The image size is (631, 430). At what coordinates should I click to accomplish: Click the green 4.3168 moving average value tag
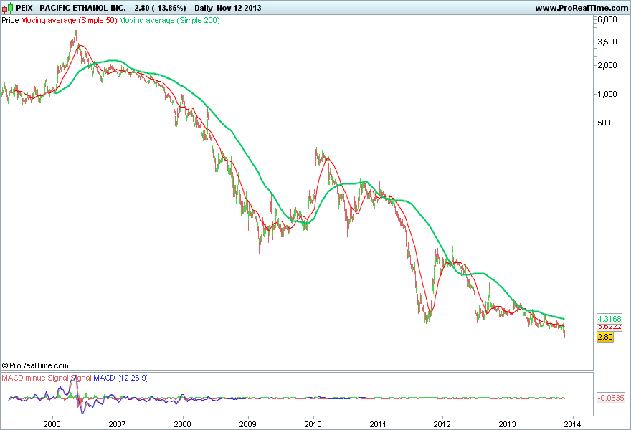click(x=609, y=319)
